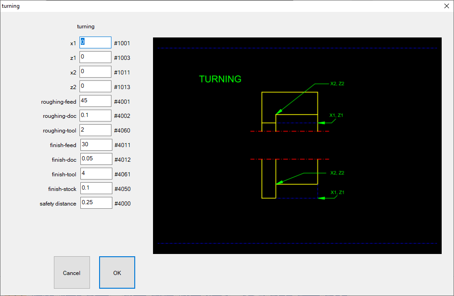Click the #1013 variable label
The width and height of the screenshot is (454, 296).
pos(122,87)
